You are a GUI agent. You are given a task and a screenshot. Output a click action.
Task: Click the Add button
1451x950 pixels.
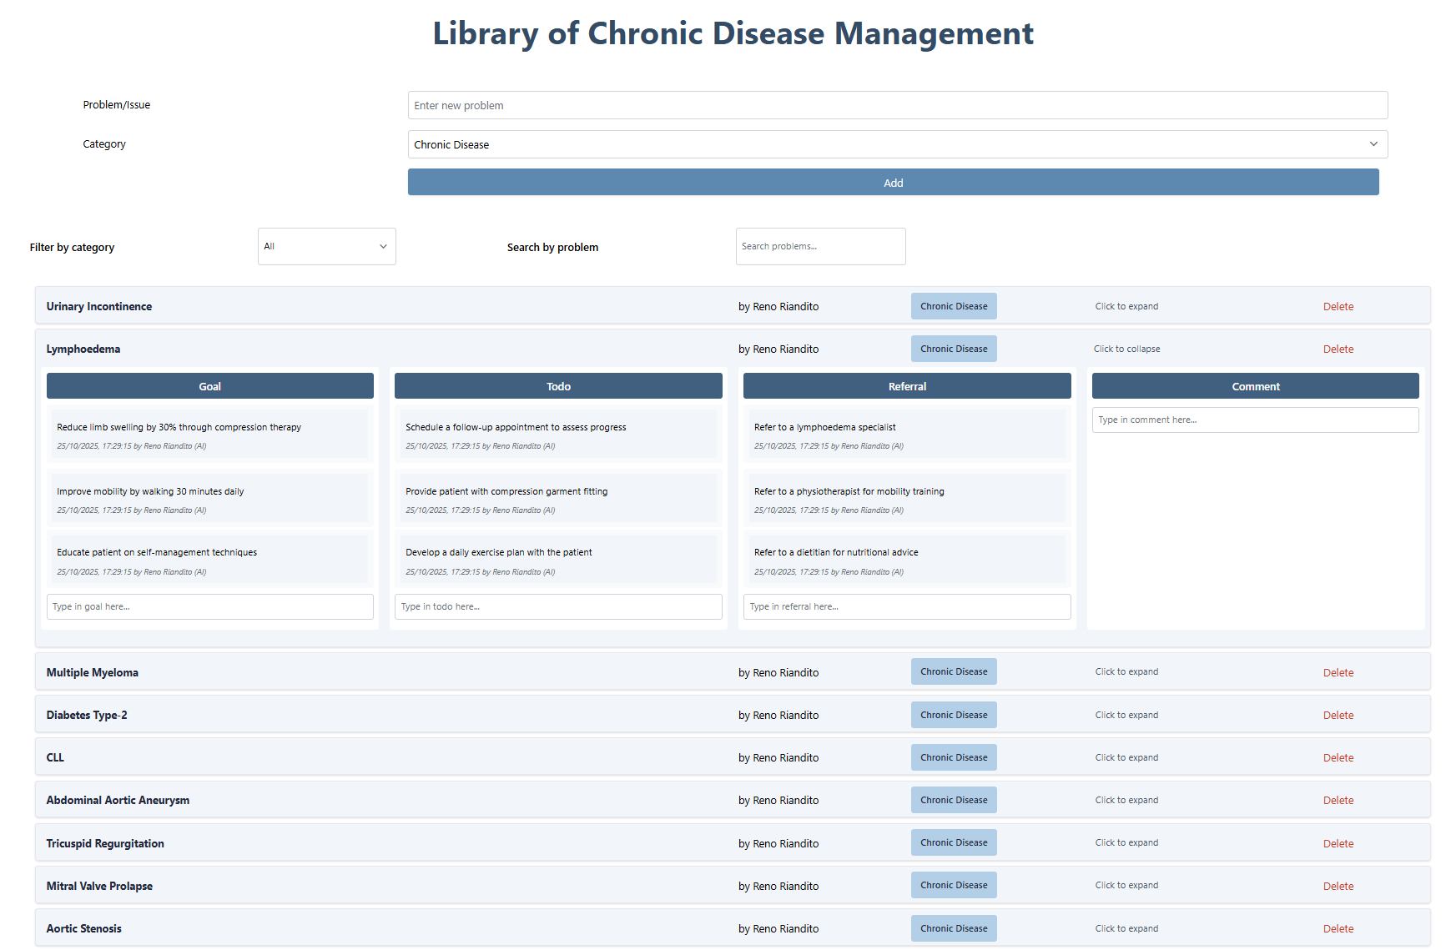893,182
